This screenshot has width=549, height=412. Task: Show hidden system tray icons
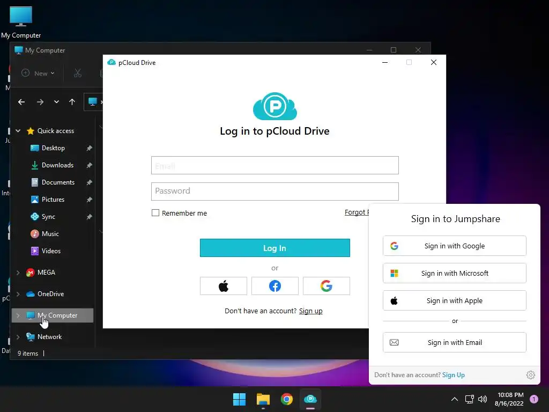455,399
